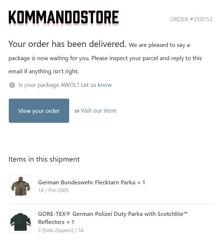220x243 pixels.
Task: Click the "We are pleased to say a" text
Action: point(159,45)
